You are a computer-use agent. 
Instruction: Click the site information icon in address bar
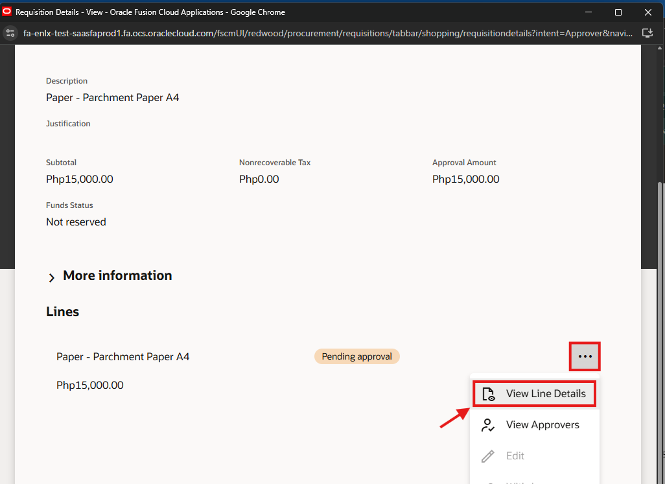(10, 33)
